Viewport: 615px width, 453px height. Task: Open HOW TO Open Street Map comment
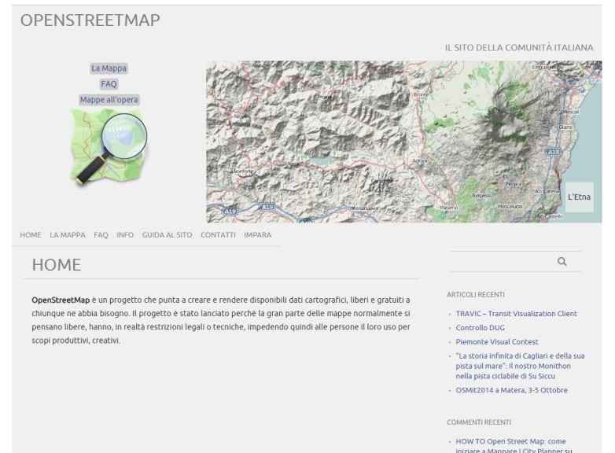click(x=514, y=446)
